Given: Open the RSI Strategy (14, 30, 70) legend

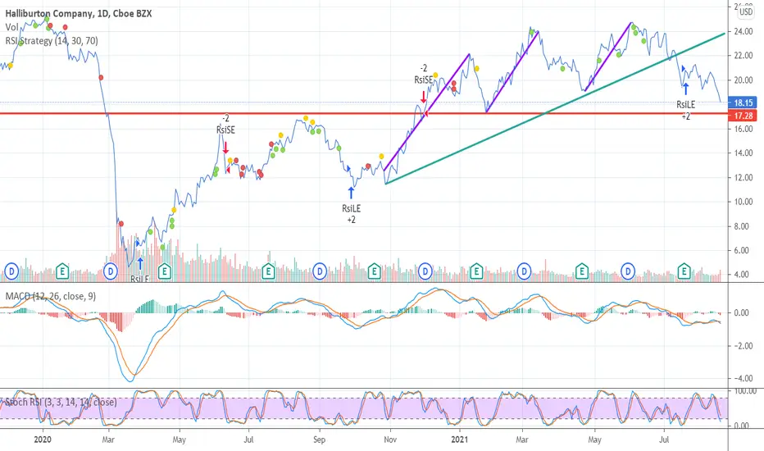Looking at the screenshot, I should [52, 40].
